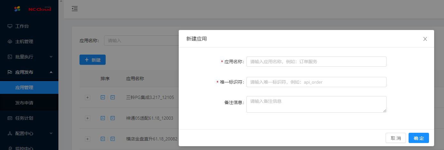The image size is (444, 150).
Task: Move 神通05适配61.18_12003 row down
Action: pos(113,118)
